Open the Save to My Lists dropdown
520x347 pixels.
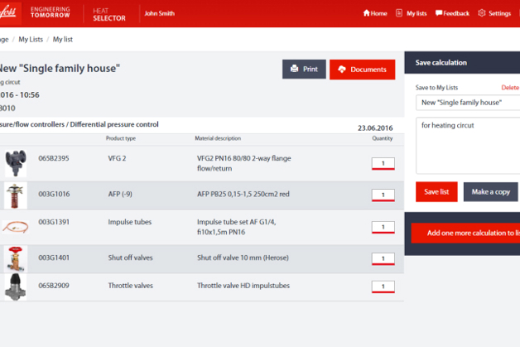click(468, 102)
